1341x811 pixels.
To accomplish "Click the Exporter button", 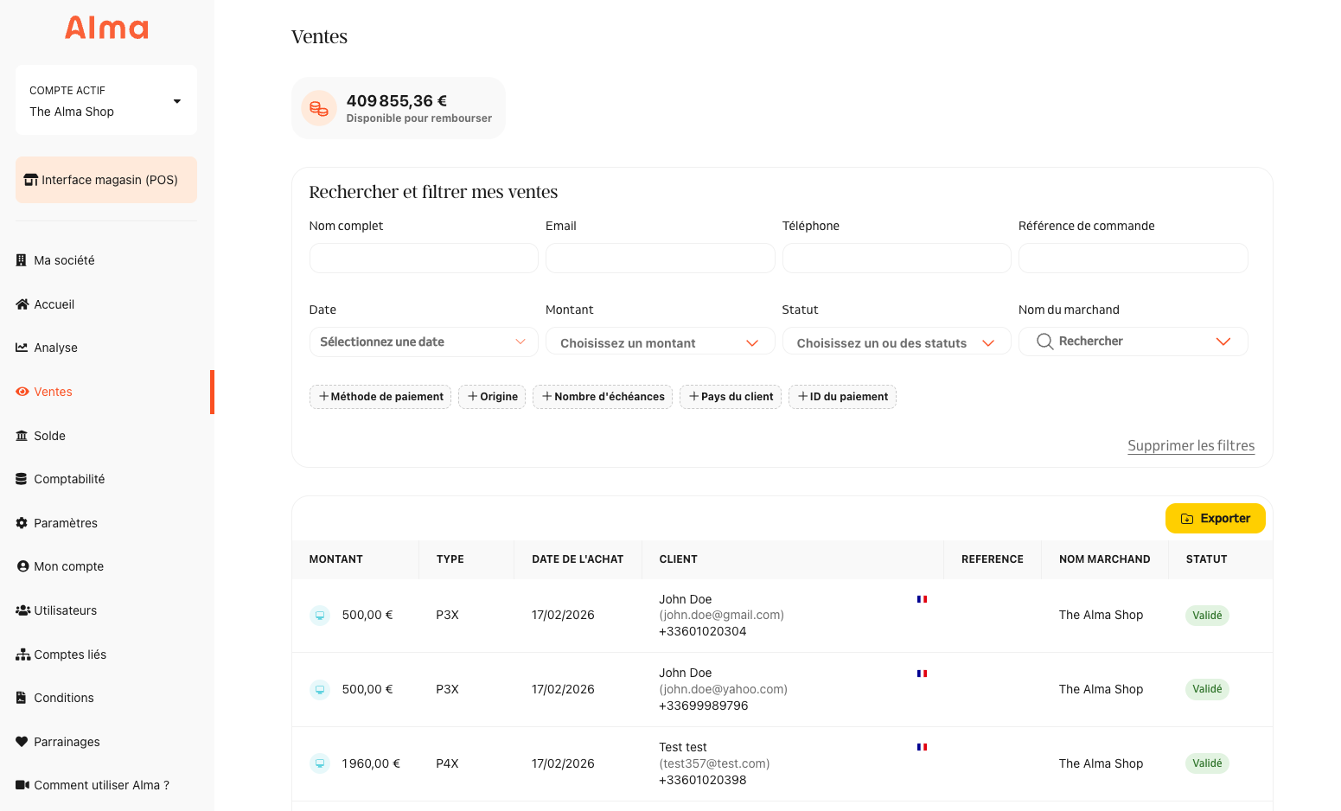I will 1215,519.
